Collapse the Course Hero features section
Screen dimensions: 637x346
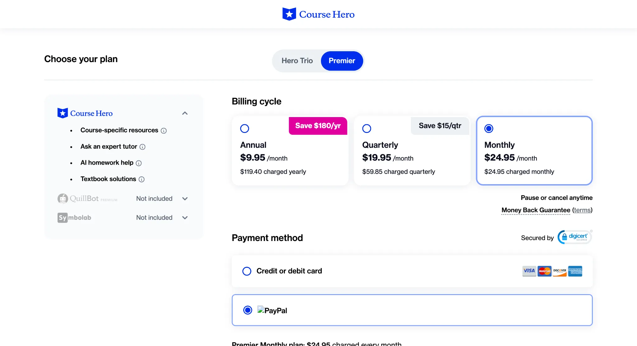click(x=185, y=113)
